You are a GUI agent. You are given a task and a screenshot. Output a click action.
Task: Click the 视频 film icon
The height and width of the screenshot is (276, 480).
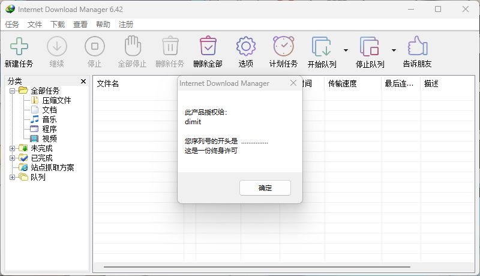tap(34, 139)
